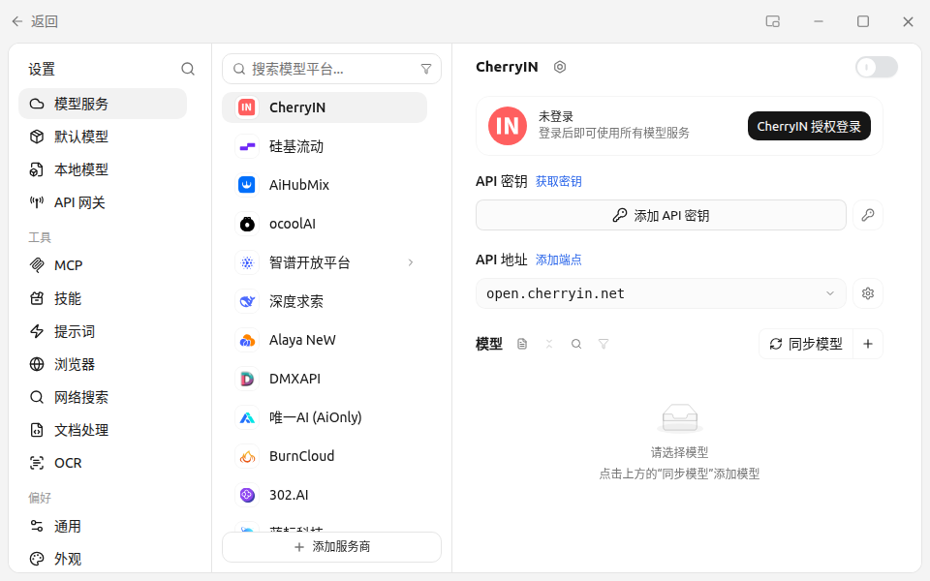Maximize the window

[x=863, y=21]
